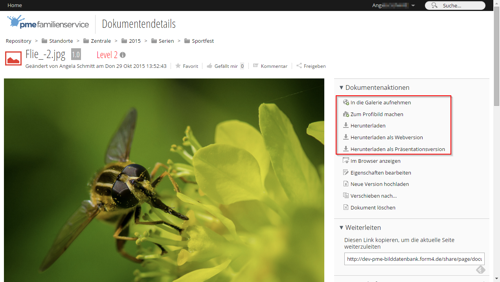Open the user account dropdown arrow

pos(413,6)
